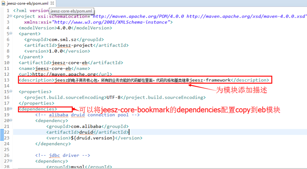The image size is (307, 169).
Task: Collapse the dependency fold on line 27
Action: (11, 161)
